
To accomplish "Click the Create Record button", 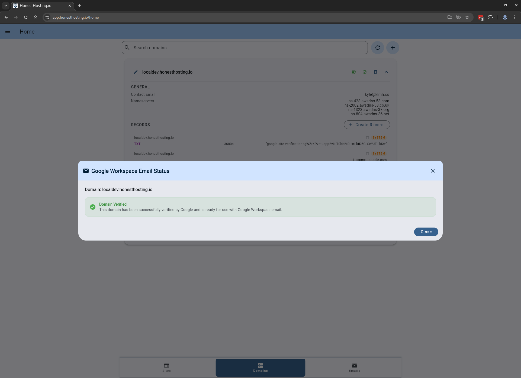I will [367, 125].
